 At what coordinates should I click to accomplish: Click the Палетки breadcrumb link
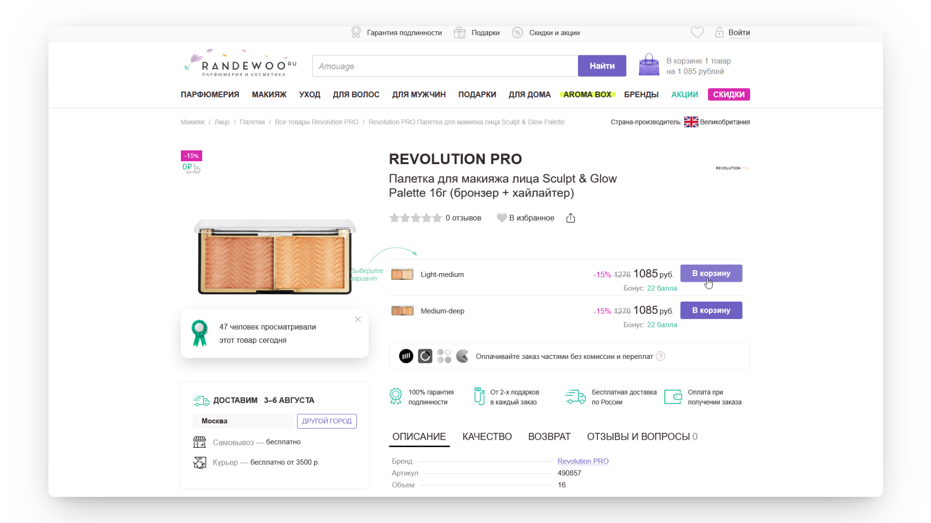pyautogui.click(x=252, y=122)
